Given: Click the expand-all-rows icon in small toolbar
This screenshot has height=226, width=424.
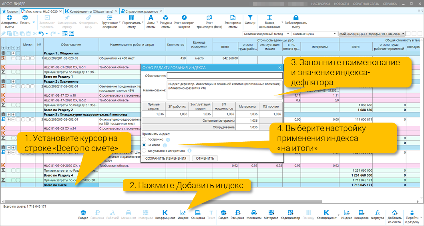Looking at the screenshot, I should click(65, 34).
